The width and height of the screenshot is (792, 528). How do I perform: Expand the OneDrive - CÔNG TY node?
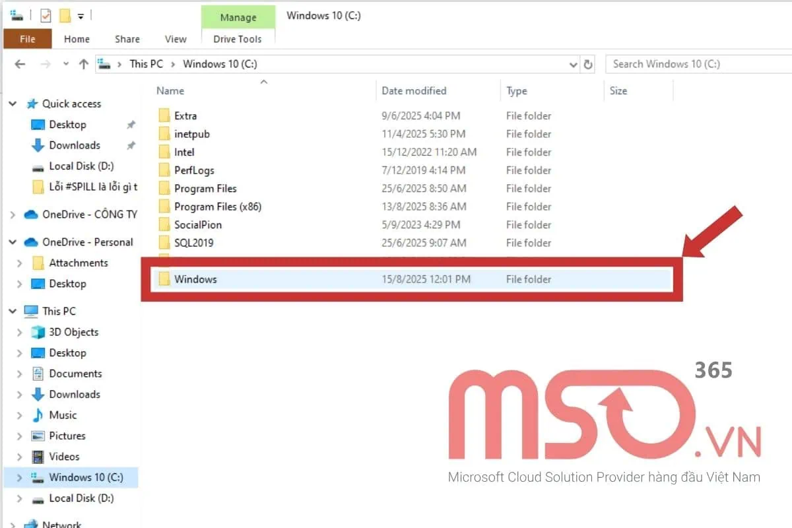pyautogui.click(x=13, y=214)
